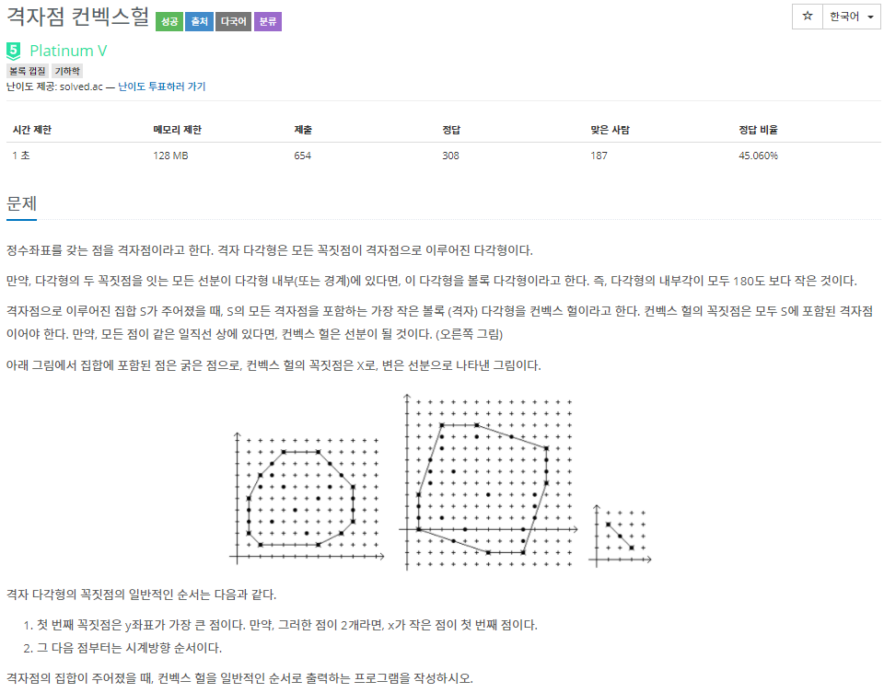Click the gray 다국어 badge

tap(233, 21)
